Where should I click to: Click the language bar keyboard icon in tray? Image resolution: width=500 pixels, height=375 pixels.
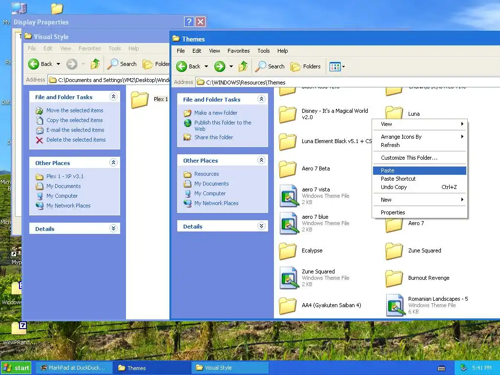(441, 368)
